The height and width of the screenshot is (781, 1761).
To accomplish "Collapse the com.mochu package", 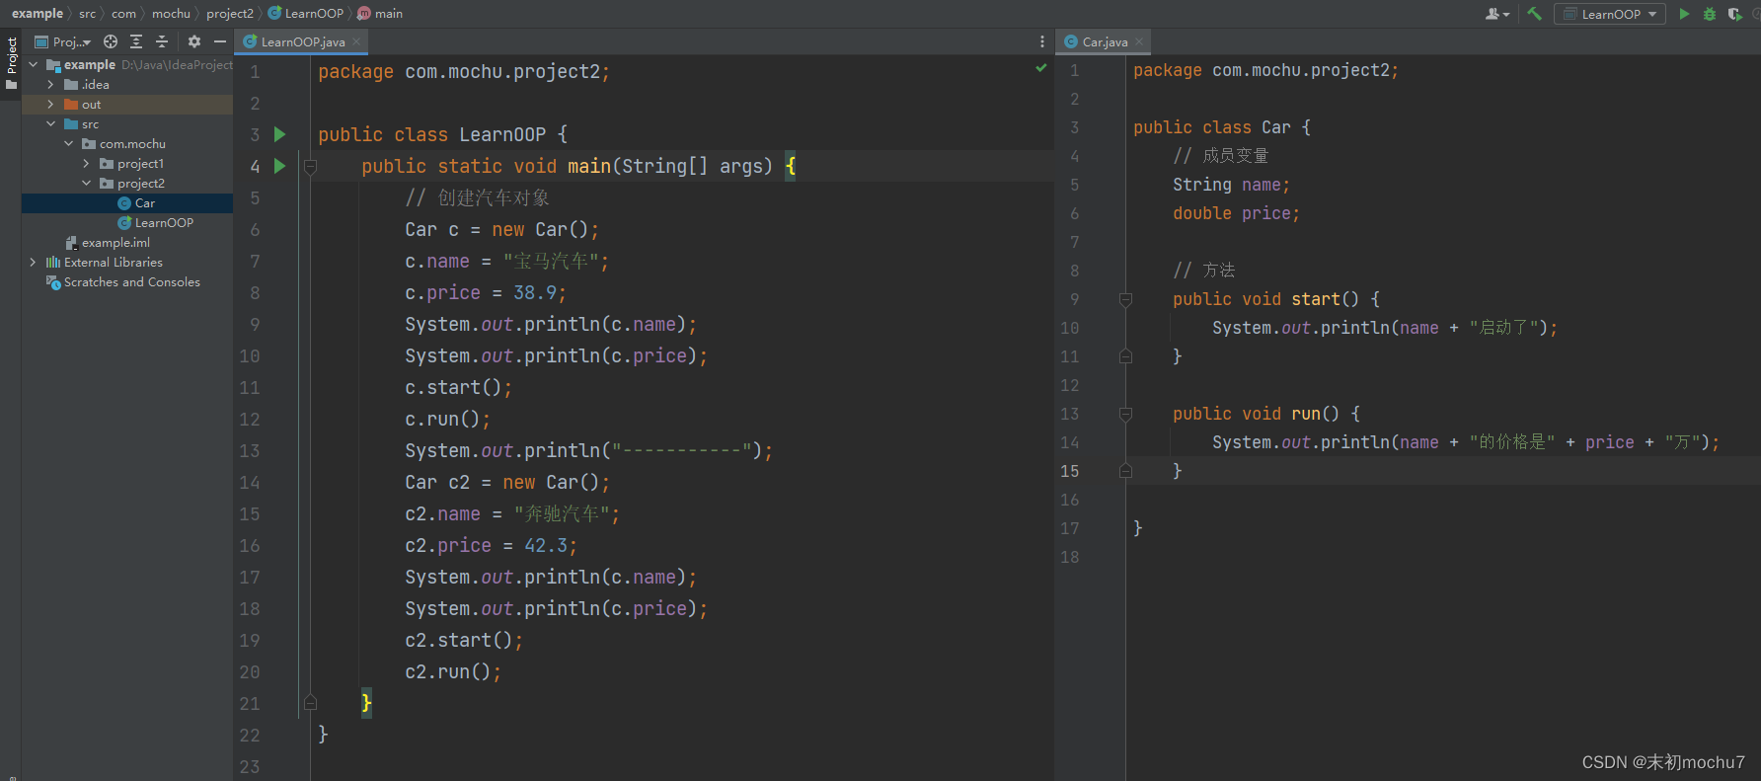I will 69,144.
